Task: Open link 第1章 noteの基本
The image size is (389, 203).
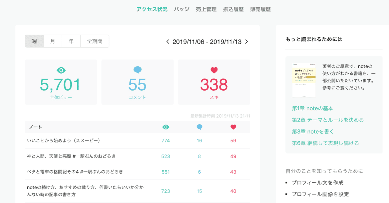Action: click(313, 108)
